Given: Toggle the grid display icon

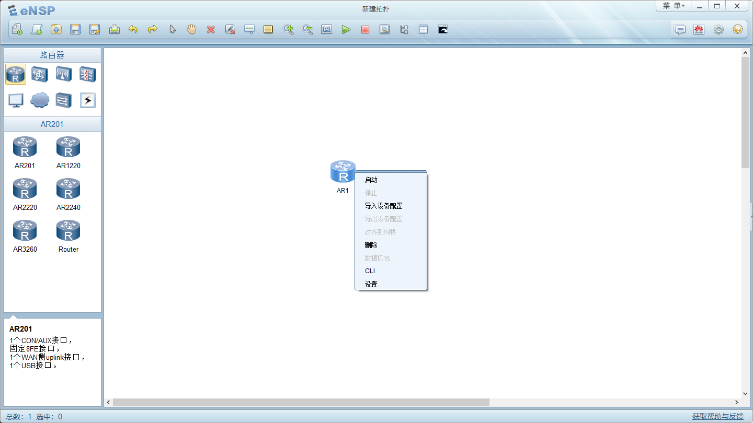Looking at the screenshot, I should pyautogui.click(x=423, y=29).
